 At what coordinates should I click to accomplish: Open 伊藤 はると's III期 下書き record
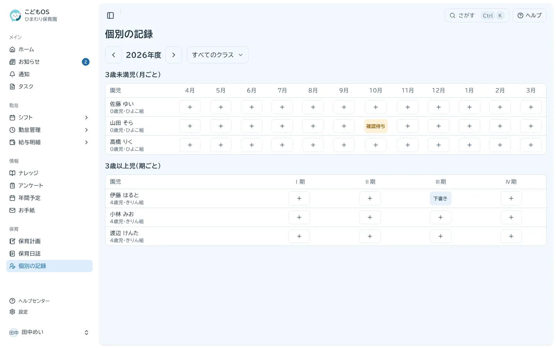pos(441,198)
